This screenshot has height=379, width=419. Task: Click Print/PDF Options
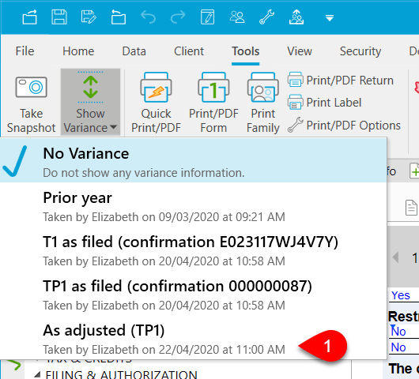click(x=344, y=126)
